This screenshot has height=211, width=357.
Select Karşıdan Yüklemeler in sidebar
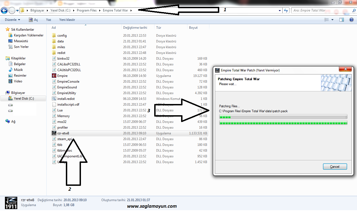point(29,35)
